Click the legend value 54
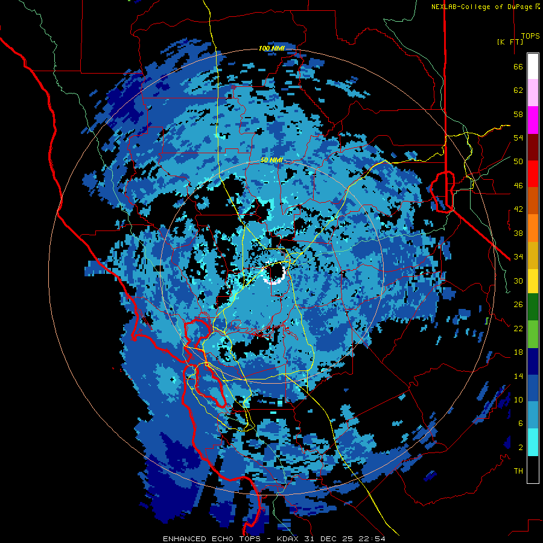 (518, 138)
